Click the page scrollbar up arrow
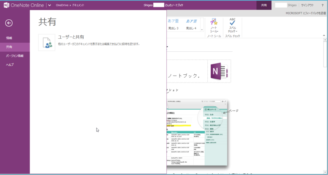328x175 pixels. [325, 40]
